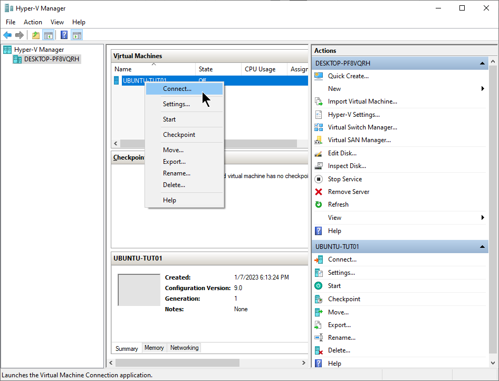Click the Settings icon under UBUNTU-TUT01 actions
The width and height of the screenshot is (499, 381).
click(319, 273)
